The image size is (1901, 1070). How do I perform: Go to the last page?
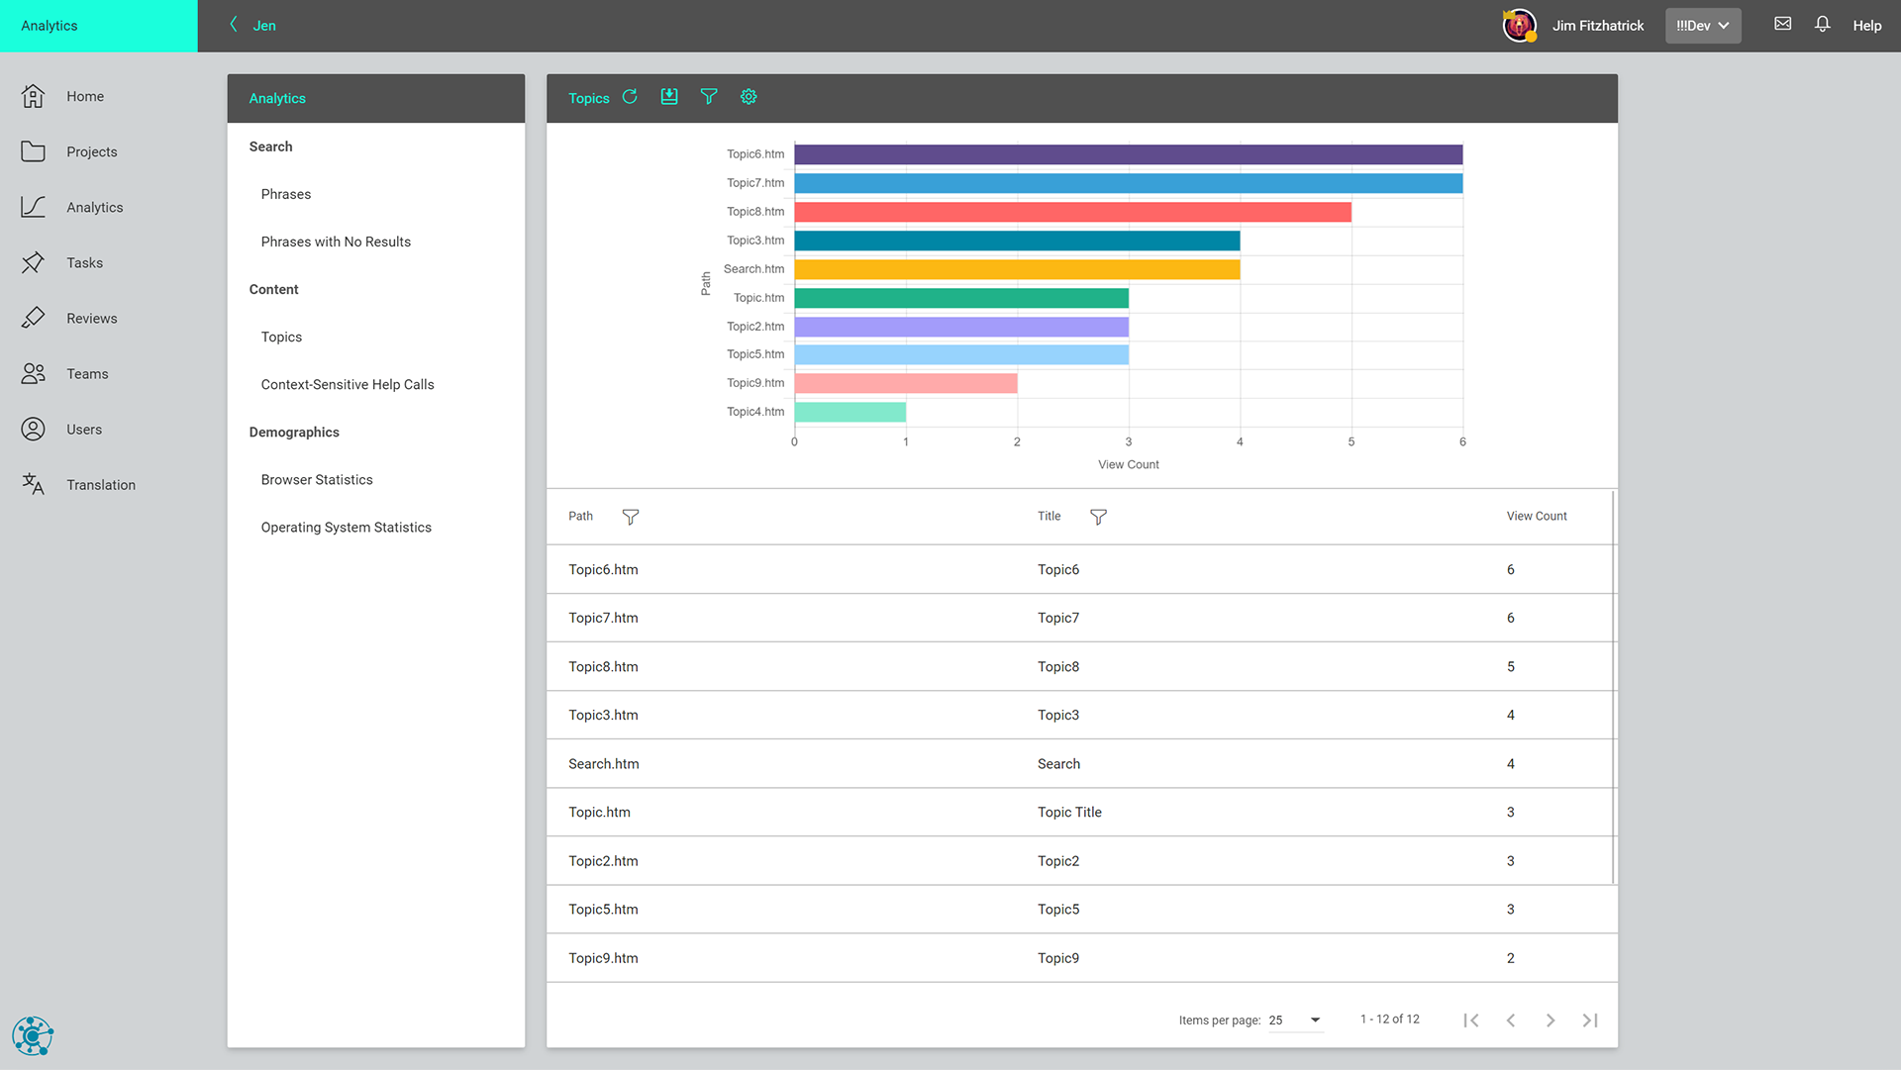1590,1021
